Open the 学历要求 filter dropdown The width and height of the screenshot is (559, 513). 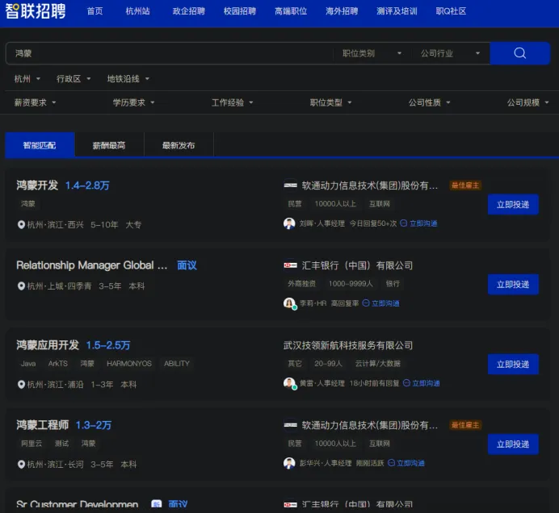point(133,102)
